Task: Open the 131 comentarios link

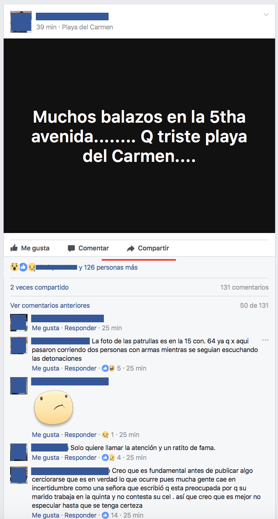Action: [x=244, y=287]
